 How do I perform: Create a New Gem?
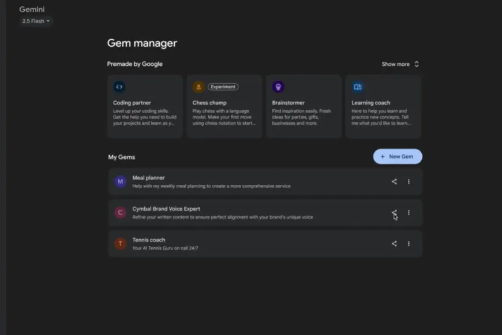pos(398,157)
